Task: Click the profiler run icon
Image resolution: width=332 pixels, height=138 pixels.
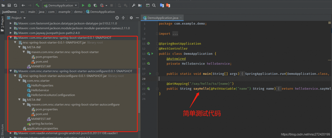Action: pyautogui.click(x=101, y=5)
